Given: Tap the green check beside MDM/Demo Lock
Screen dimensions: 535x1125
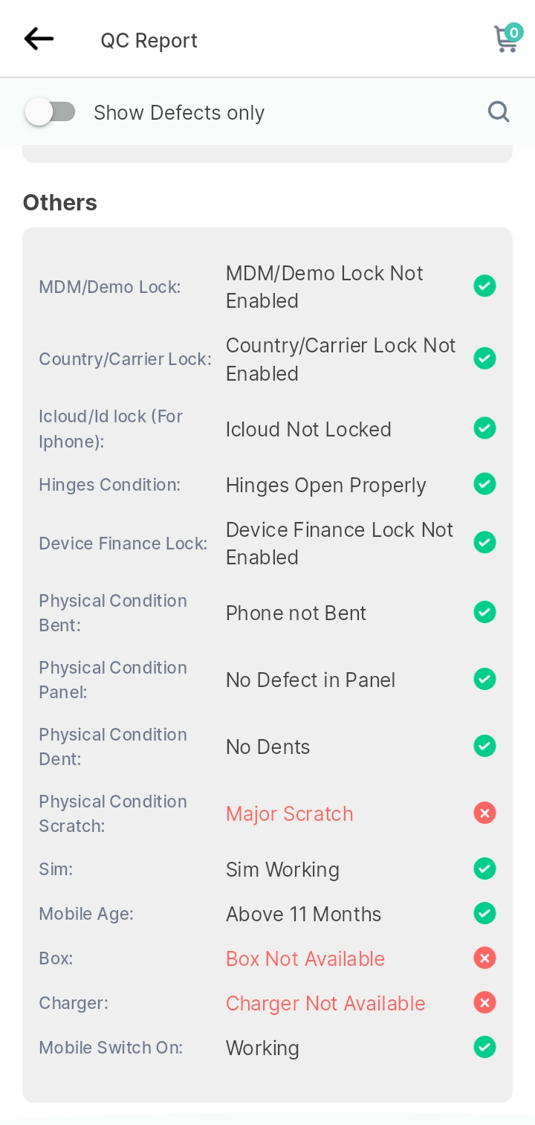Looking at the screenshot, I should (x=484, y=286).
